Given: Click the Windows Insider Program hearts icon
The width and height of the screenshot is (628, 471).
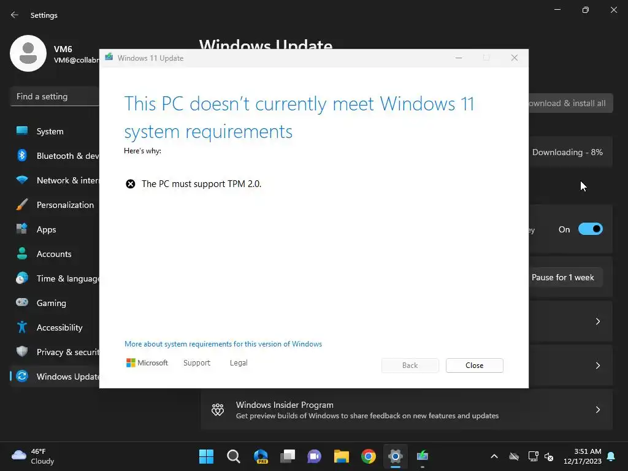Looking at the screenshot, I should (218, 410).
